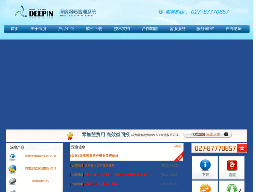The image size is (256, 192).
Task: Open the 深度RamOS link
Action: (40, 181)
